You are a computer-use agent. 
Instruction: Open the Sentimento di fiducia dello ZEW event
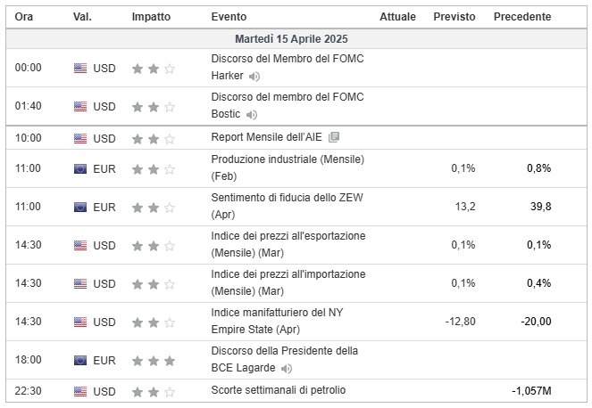[x=287, y=206]
